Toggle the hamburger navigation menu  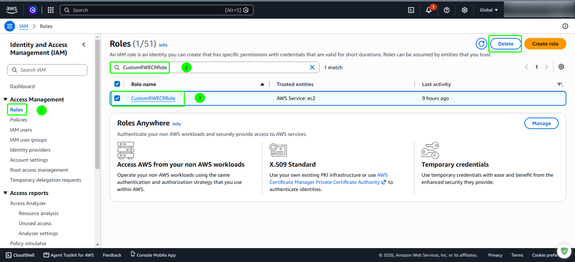point(10,26)
